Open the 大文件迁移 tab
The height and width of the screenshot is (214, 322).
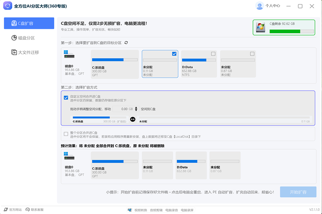pos(28,52)
